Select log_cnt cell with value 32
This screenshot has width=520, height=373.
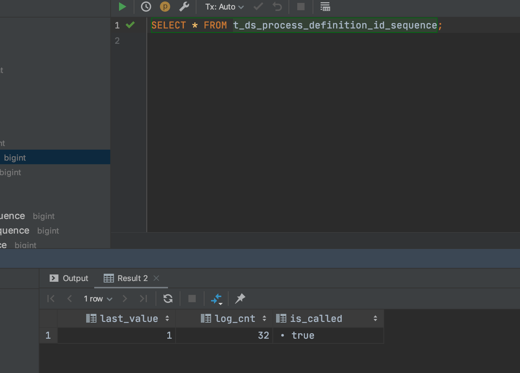[224, 335]
